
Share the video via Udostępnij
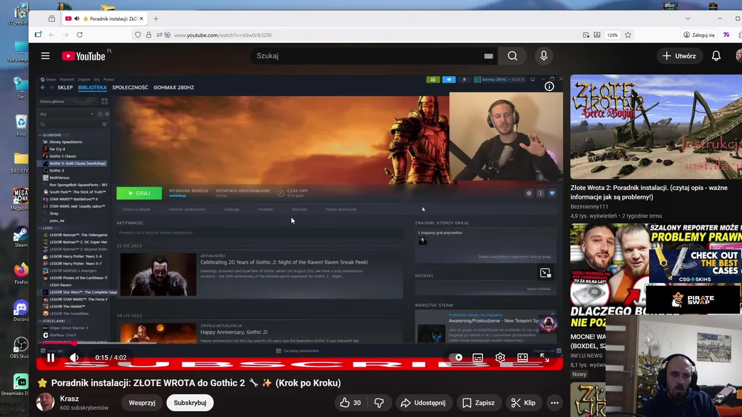(423, 403)
